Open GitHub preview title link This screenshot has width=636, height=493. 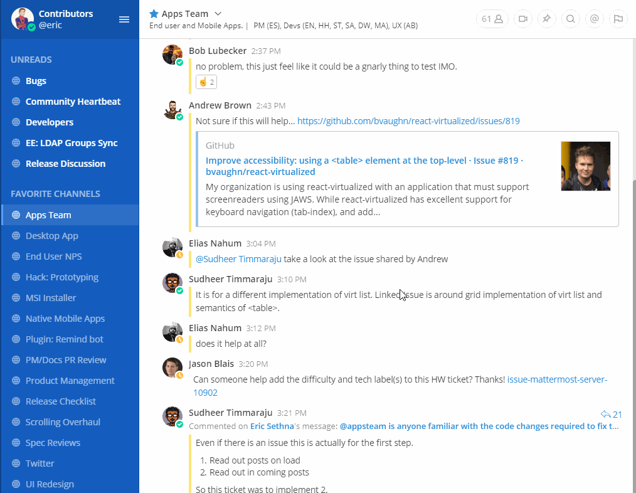coord(364,166)
